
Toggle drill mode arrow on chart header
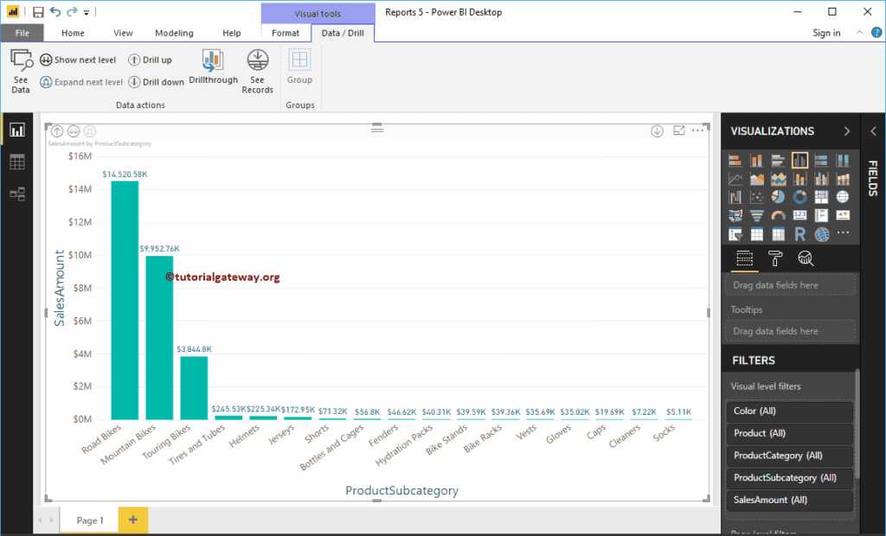click(657, 131)
